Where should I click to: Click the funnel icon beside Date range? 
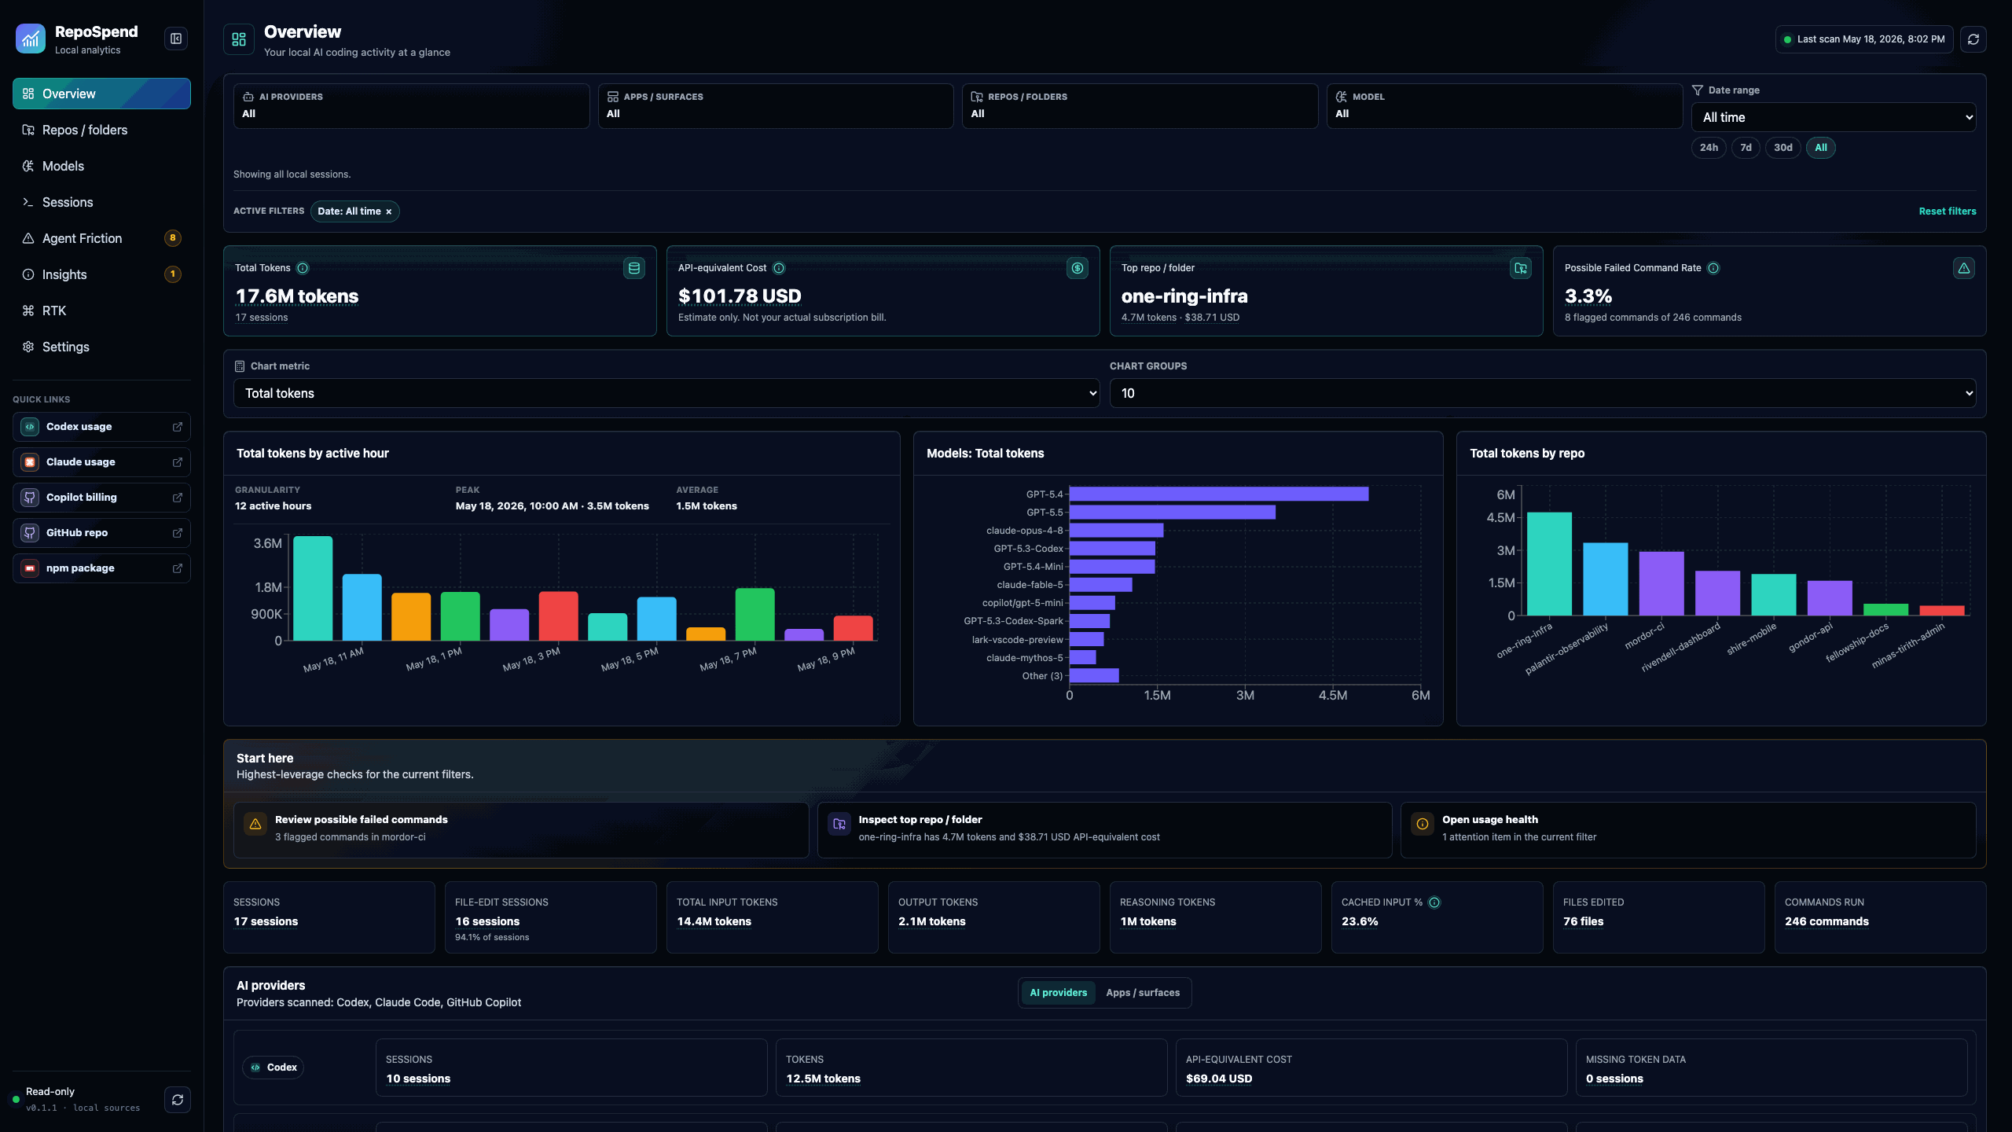(x=1698, y=90)
